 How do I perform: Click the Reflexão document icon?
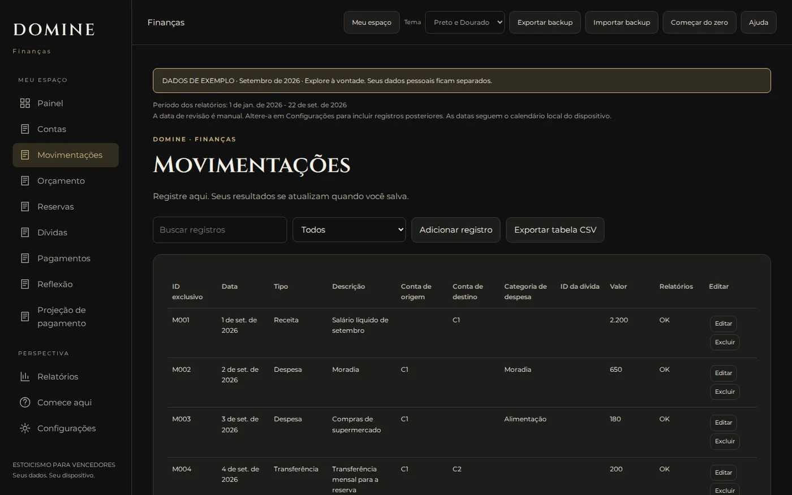[x=25, y=284]
